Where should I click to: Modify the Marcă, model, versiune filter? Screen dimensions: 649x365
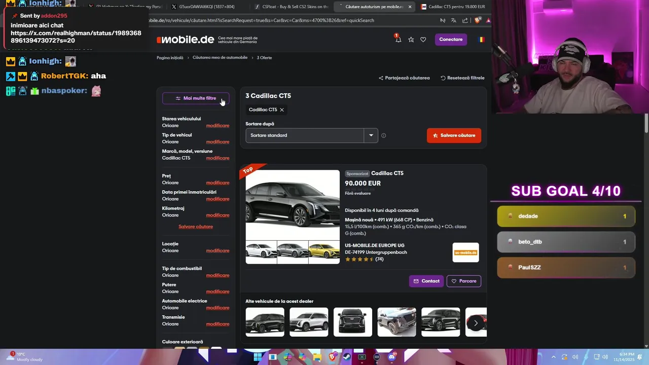pos(218,158)
